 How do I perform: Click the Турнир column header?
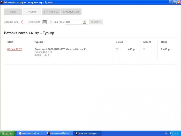(x=39, y=42)
